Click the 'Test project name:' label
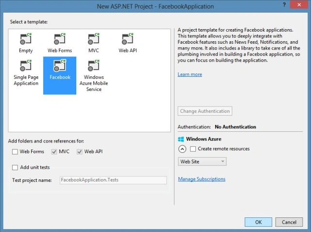Viewport: 311px width, 232px height. pos(32,180)
